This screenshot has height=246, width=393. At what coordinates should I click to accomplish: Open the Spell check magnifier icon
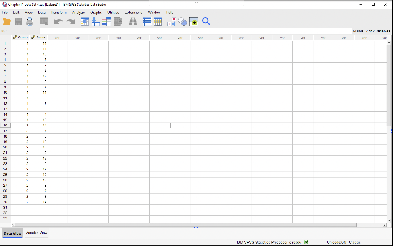(206, 22)
